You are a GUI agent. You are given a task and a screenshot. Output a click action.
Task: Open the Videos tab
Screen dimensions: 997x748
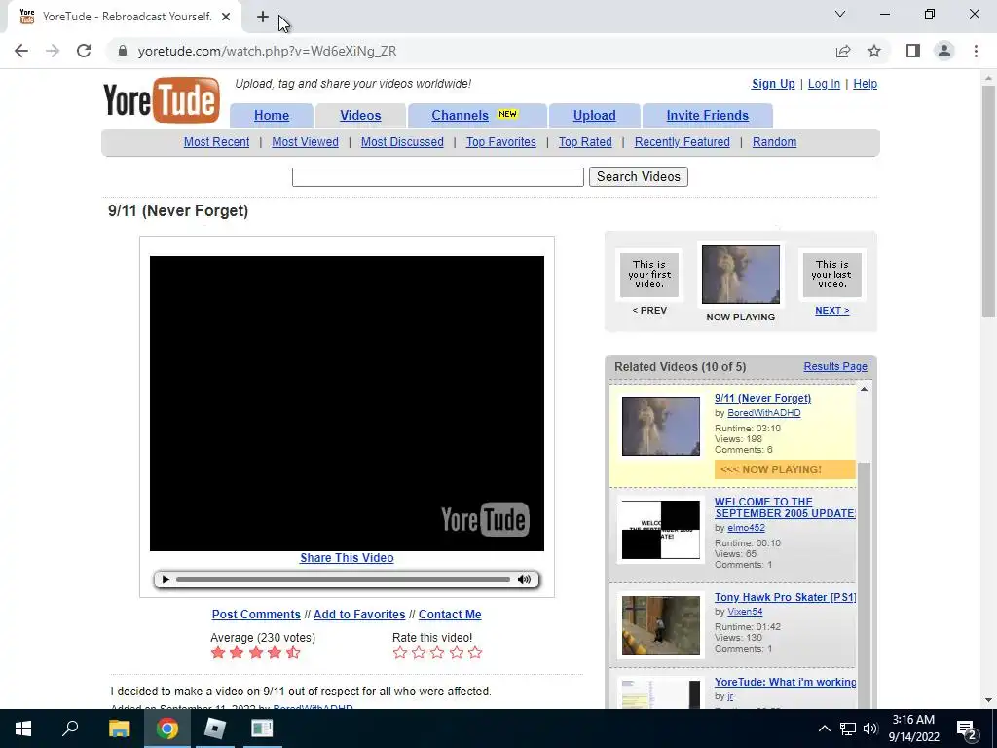(360, 116)
